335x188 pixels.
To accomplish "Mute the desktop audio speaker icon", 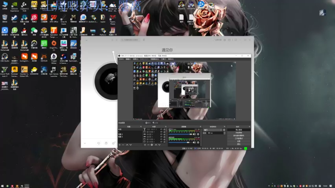I will (x=194, y=142).
